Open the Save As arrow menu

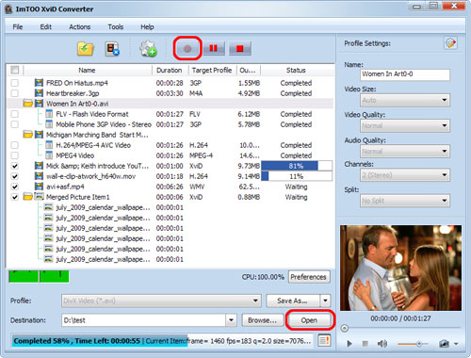tap(325, 301)
